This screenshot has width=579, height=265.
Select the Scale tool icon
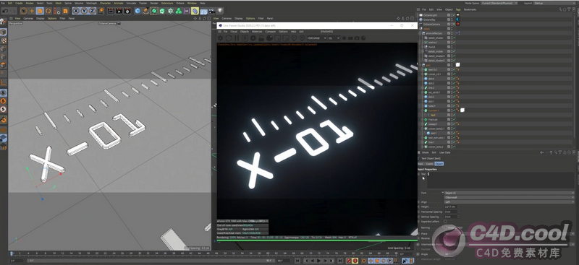[x=40, y=11]
